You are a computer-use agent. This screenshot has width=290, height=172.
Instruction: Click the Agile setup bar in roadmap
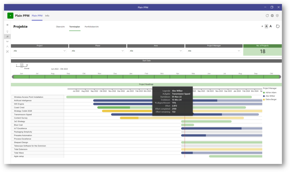point(235,156)
